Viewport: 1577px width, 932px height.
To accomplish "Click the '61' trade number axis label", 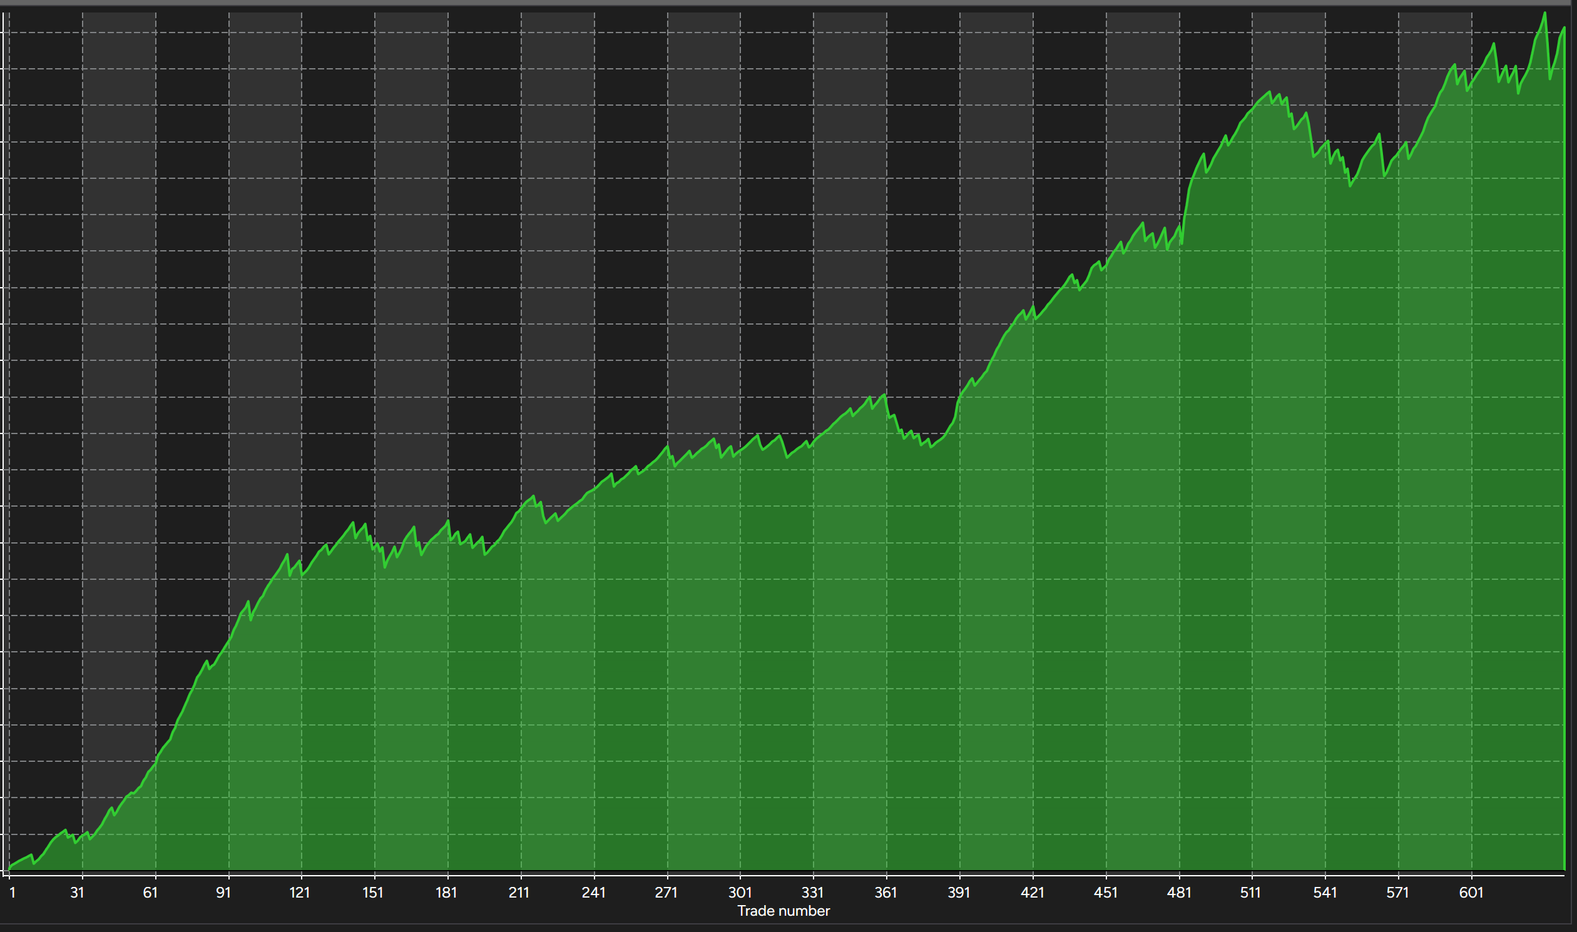I will [150, 893].
